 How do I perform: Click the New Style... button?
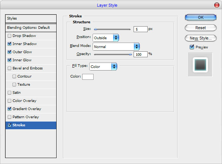pyautogui.click(x=201, y=38)
